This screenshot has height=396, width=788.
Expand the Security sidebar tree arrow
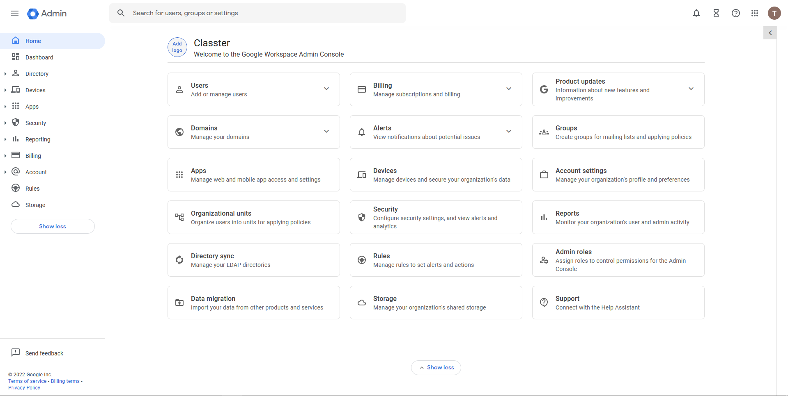pyautogui.click(x=5, y=123)
